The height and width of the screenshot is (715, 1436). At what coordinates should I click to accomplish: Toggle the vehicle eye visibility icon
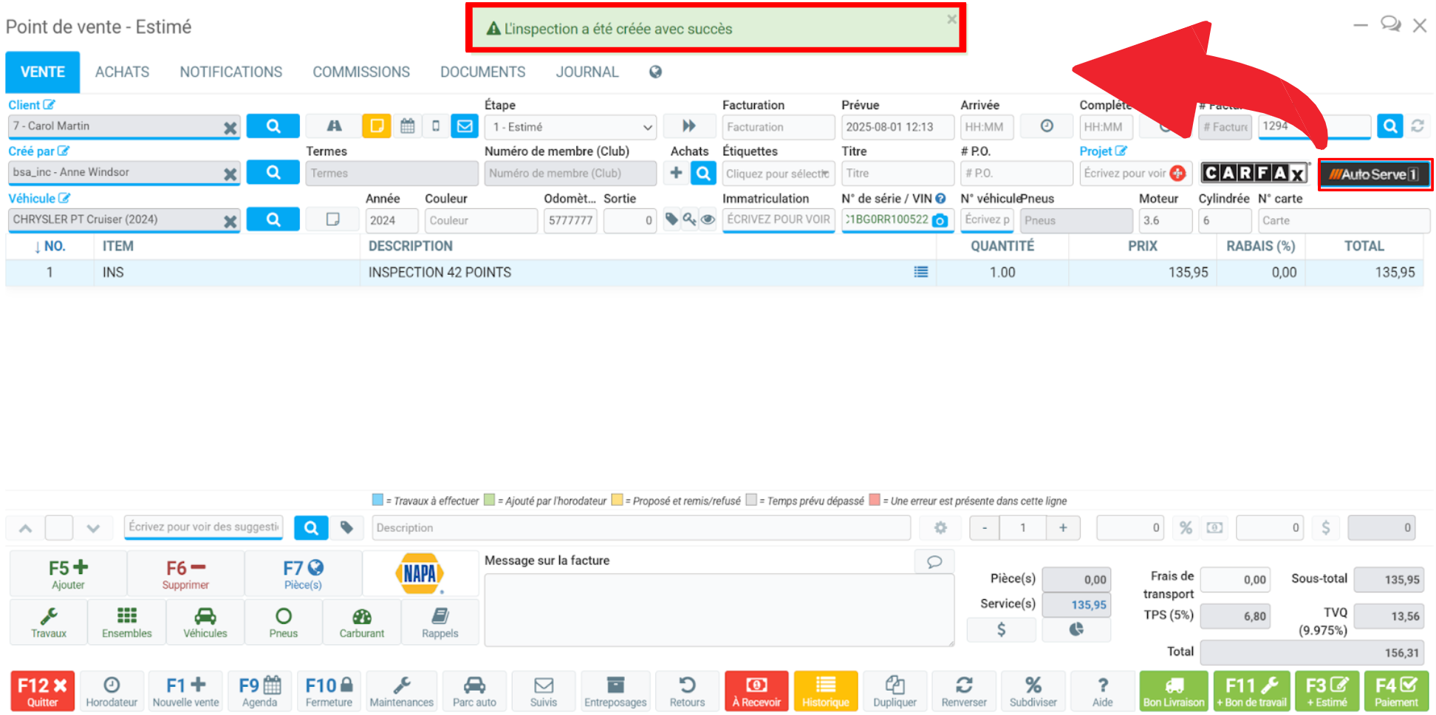click(708, 219)
